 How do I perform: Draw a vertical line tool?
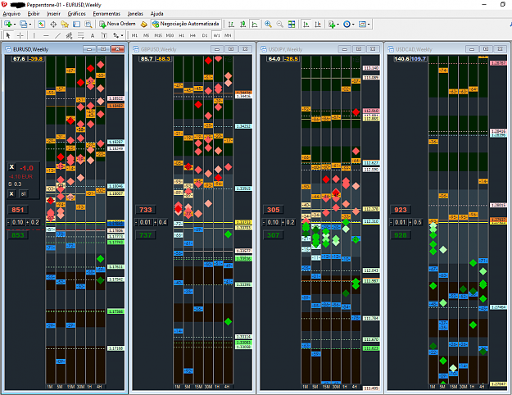click(x=34, y=35)
